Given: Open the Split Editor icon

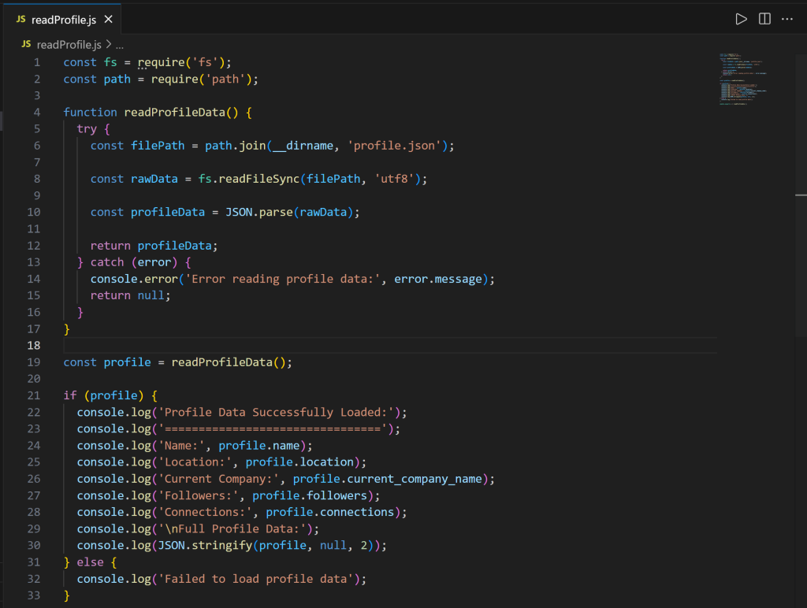Looking at the screenshot, I should 764,19.
